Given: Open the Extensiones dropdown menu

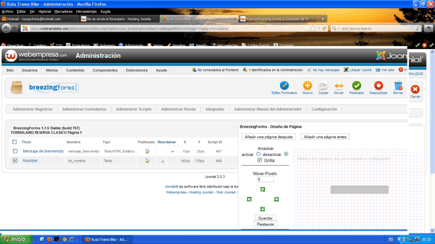Looking at the screenshot, I should (x=137, y=70).
